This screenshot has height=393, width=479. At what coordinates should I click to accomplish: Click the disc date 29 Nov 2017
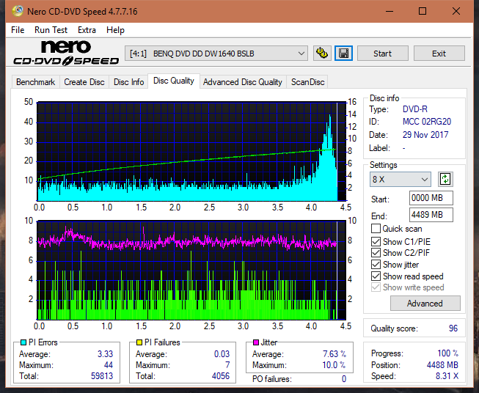click(x=425, y=135)
